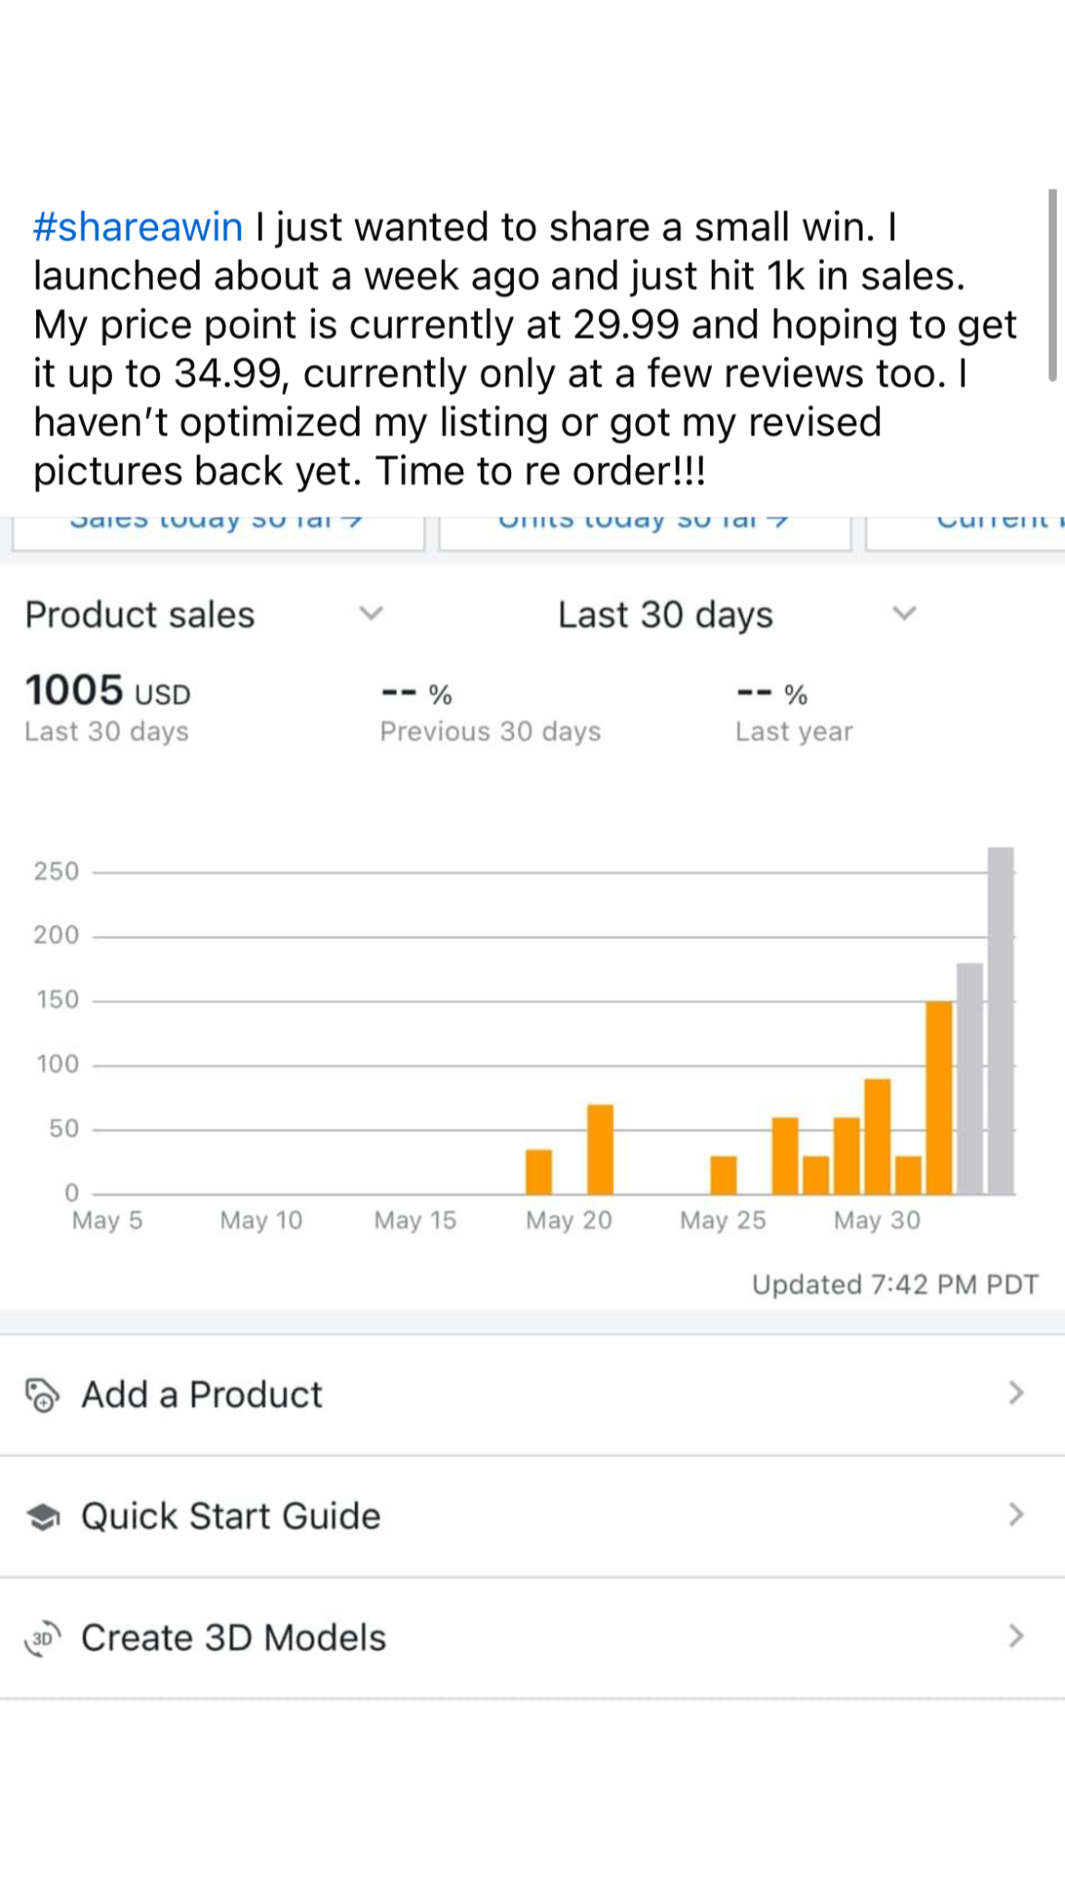1065x1894 pixels.
Task: Select the Create 3D Models menu item
Action: [x=233, y=1639]
